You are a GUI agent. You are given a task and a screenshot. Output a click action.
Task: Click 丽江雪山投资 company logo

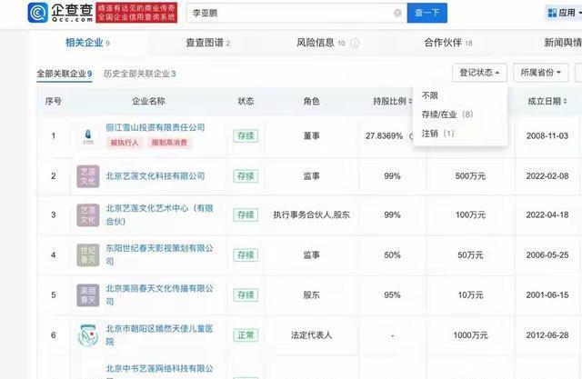[87, 135]
